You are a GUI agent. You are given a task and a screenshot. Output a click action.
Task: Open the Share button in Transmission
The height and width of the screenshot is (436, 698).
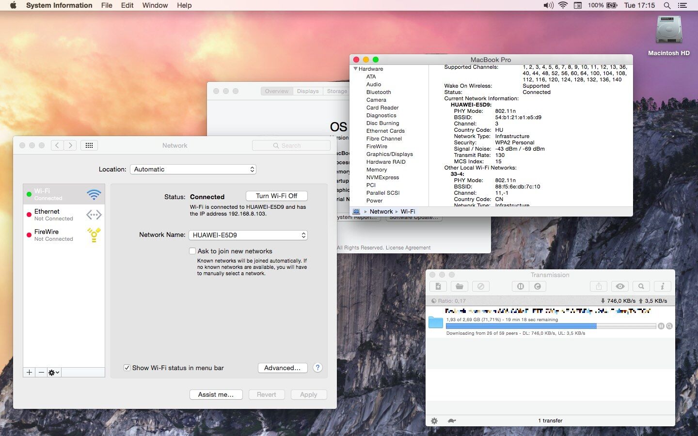point(599,286)
